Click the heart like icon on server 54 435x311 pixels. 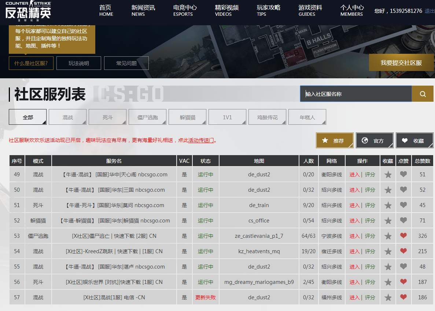(x=403, y=251)
